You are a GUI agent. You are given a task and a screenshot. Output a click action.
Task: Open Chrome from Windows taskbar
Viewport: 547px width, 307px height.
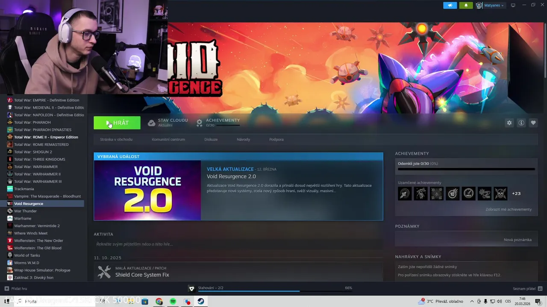(159, 301)
